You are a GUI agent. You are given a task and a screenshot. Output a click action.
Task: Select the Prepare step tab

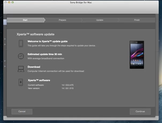(x=62, y=20)
